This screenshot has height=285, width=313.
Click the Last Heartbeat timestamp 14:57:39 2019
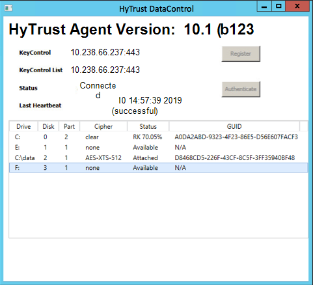[x=156, y=100]
